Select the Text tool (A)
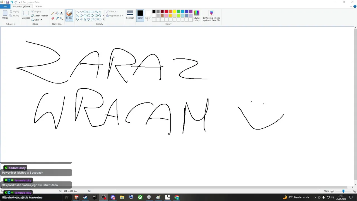Screen dimensions: 357x201 [61, 13]
